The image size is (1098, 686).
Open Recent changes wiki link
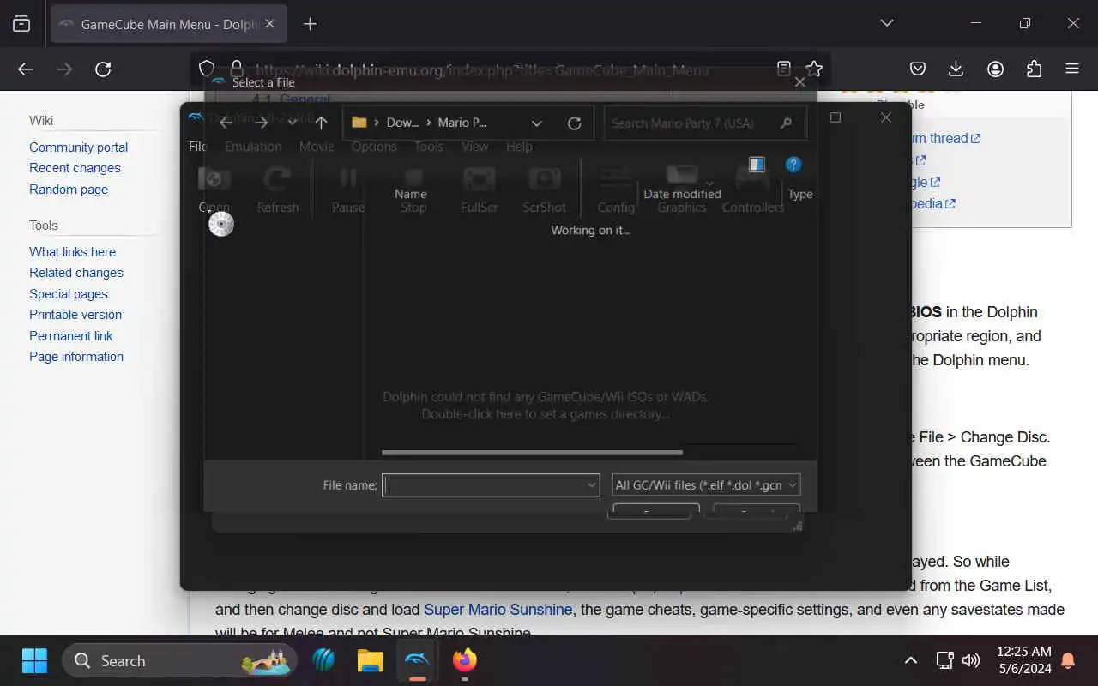[x=75, y=168]
